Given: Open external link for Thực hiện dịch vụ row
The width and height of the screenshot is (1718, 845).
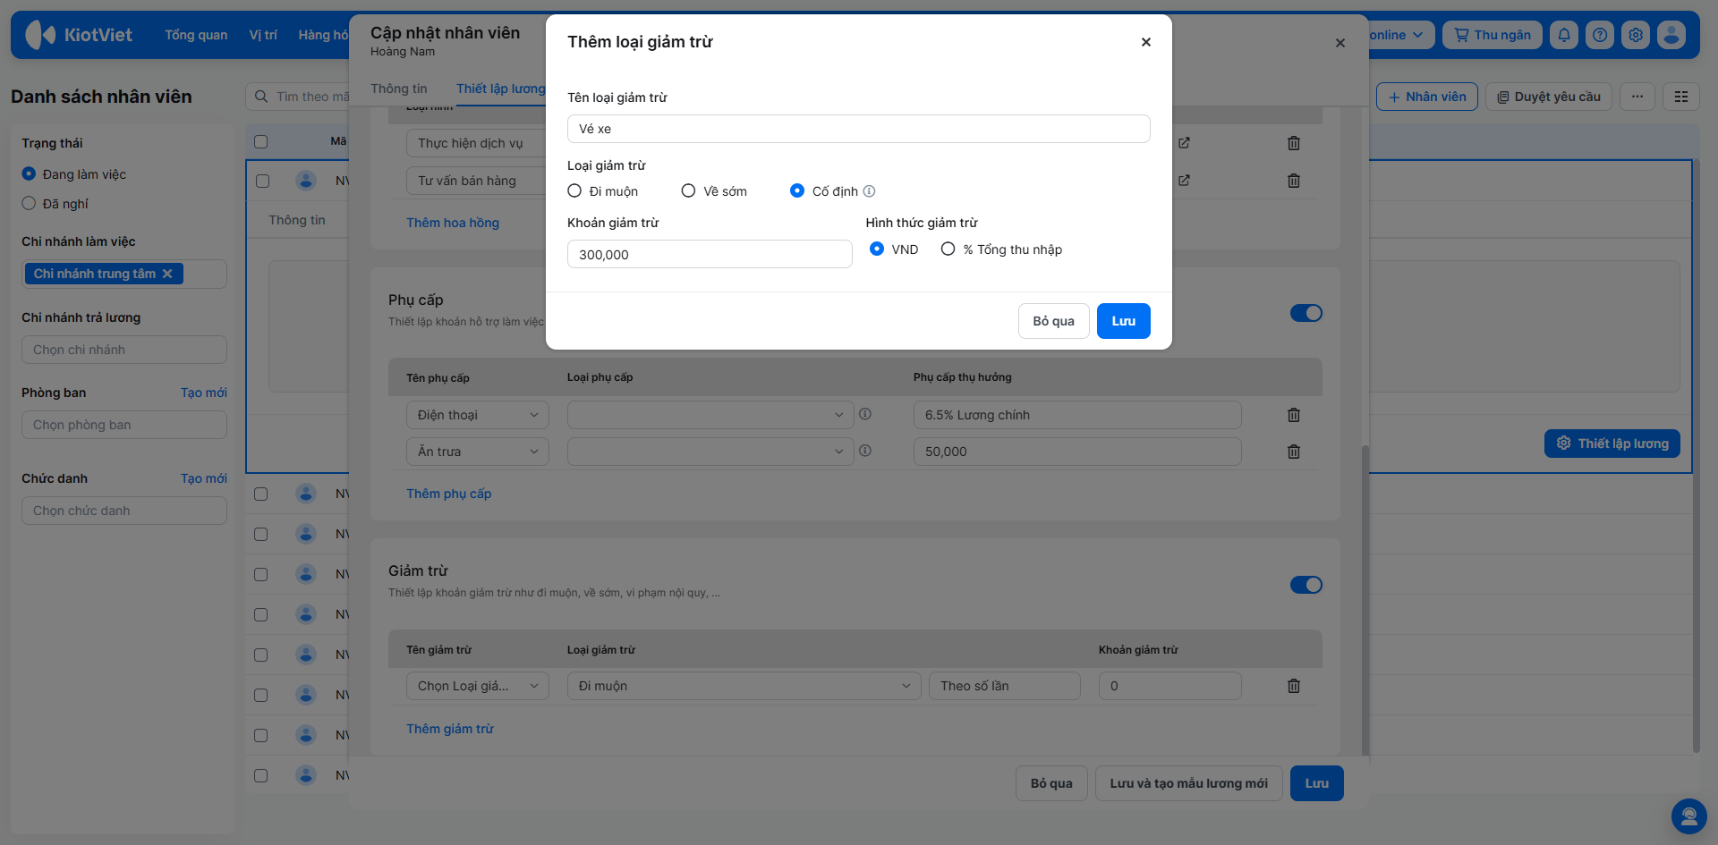Looking at the screenshot, I should [1184, 143].
